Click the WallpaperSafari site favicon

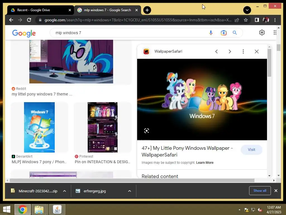pyautogui.click(x=146, y=52)
